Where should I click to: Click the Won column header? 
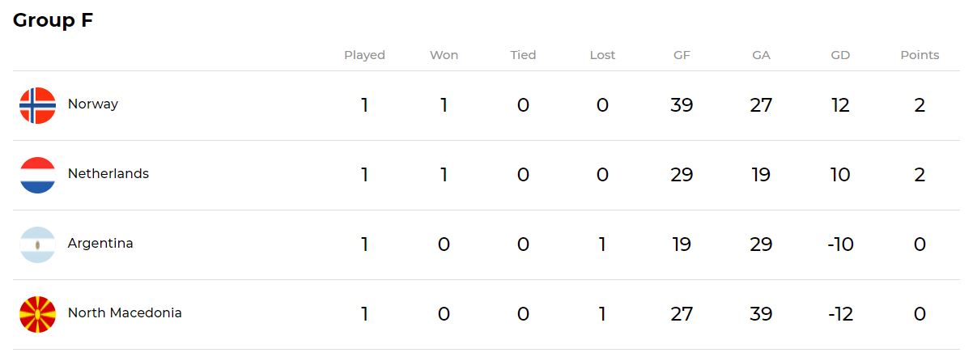point(444,55)
